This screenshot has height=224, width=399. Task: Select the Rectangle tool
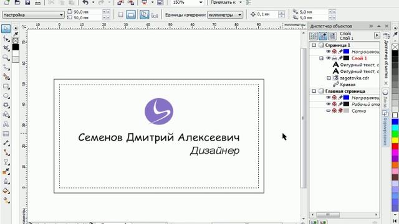6,86
